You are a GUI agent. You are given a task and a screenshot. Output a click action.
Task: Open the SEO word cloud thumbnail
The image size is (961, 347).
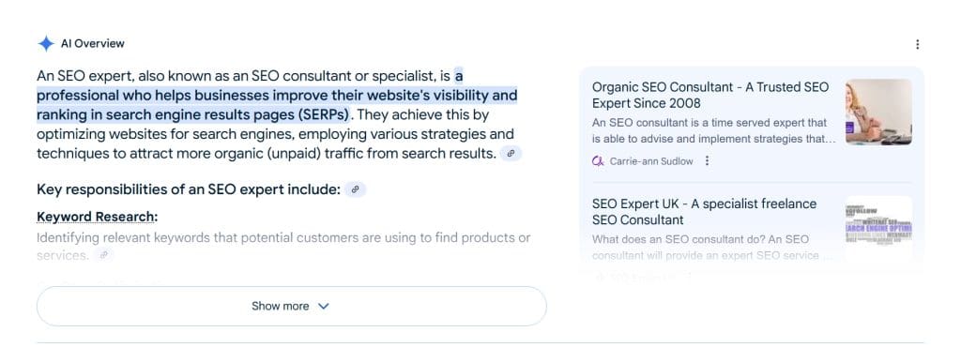click(878, 224)
